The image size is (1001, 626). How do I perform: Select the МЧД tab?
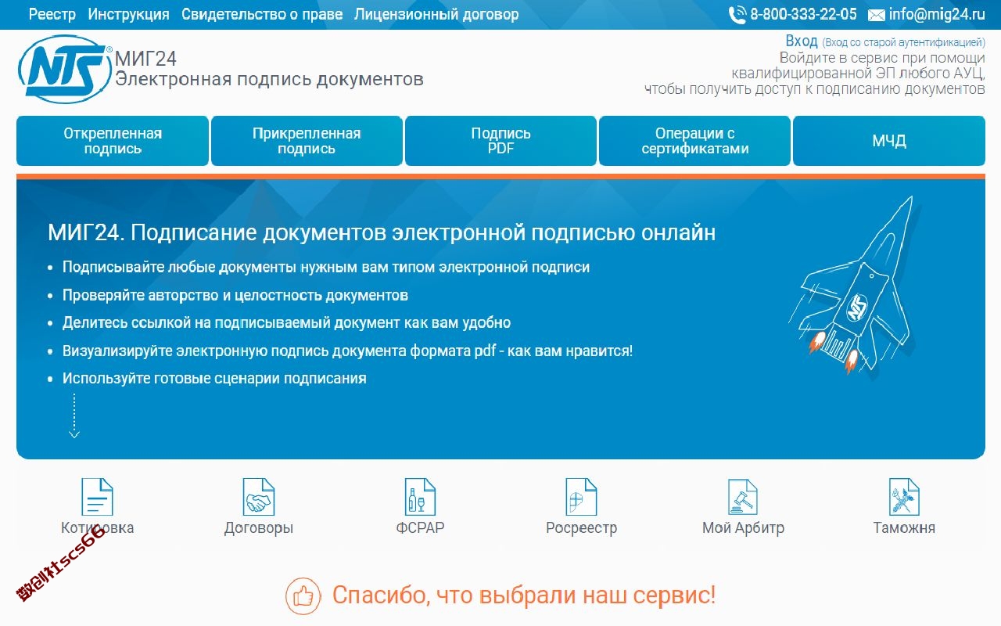[x=889, y=141]
